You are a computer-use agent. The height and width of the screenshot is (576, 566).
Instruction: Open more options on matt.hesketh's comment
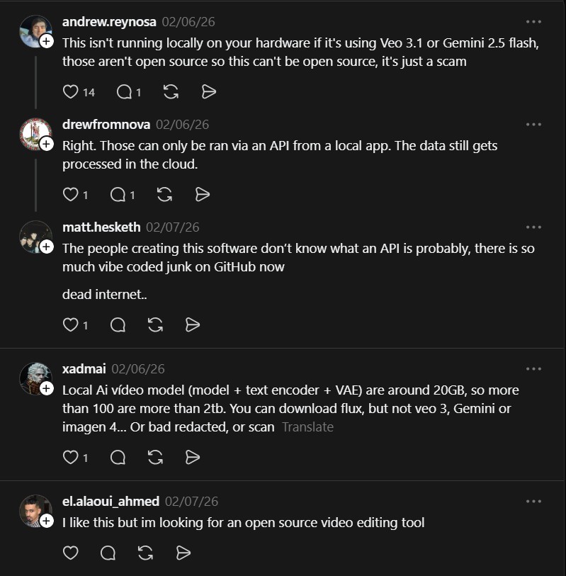click(x=533, y=227)
